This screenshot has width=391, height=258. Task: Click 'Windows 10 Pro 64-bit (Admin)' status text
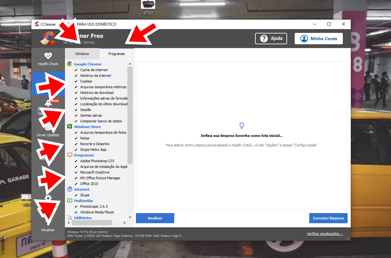pyautogui.click(x=87, y=232)
